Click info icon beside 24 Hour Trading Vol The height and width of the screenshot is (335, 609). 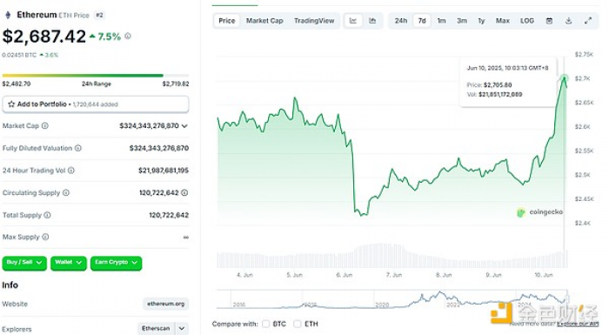pos(71,171)
